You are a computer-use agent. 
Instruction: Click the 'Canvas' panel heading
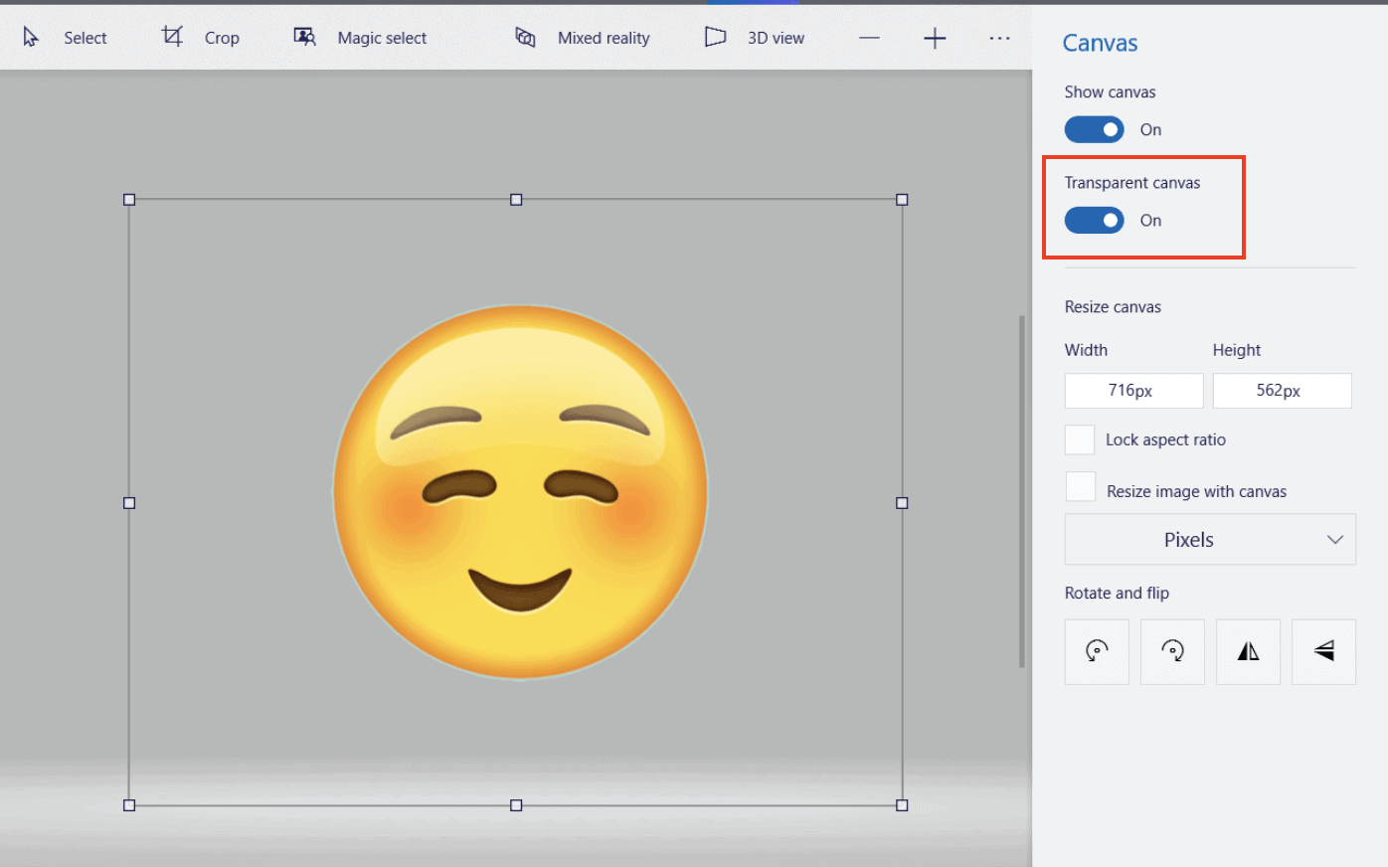[x=1100, y=43]
